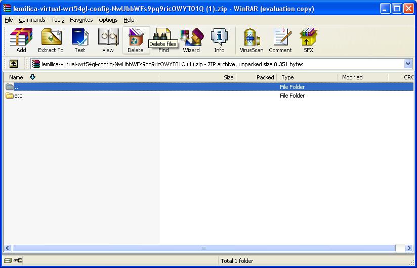This screenshot has width=417, height=268.
Task: Open the View file toolbar icon
Action: [x=108, y=40]
